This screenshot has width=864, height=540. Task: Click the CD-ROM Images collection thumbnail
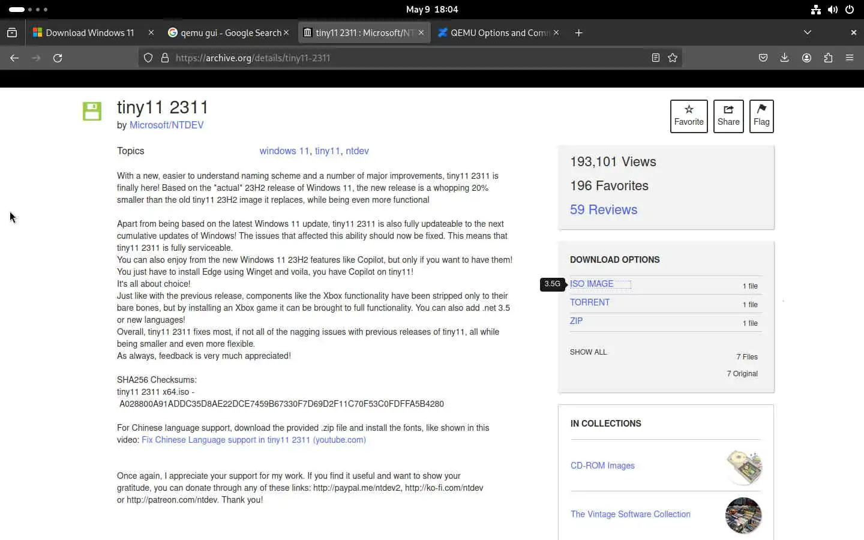744,466
